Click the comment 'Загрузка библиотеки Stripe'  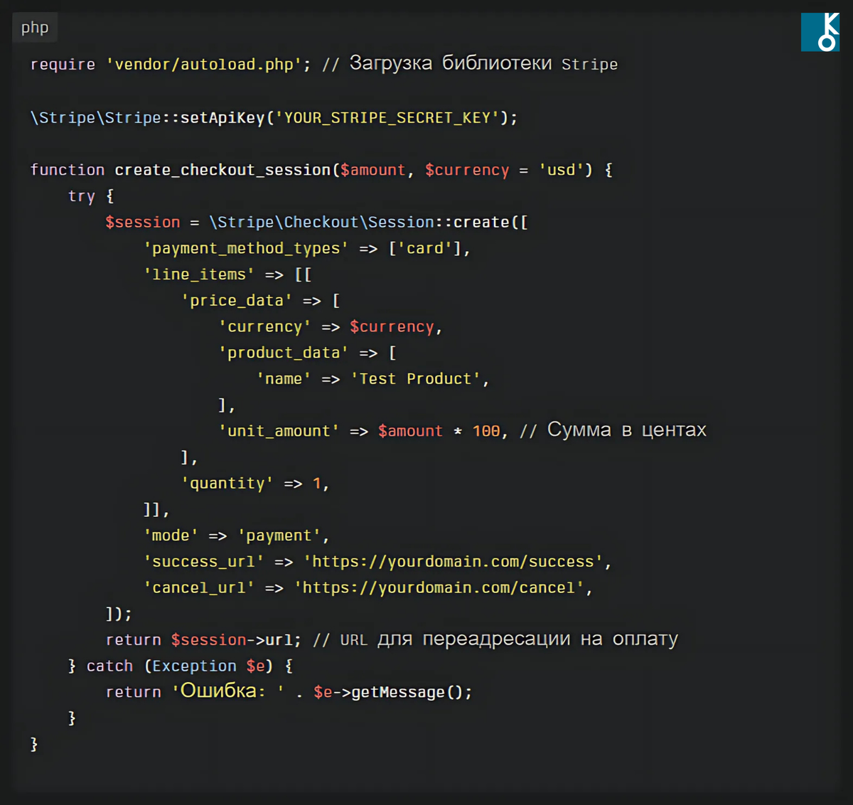(x=470, y=64)
